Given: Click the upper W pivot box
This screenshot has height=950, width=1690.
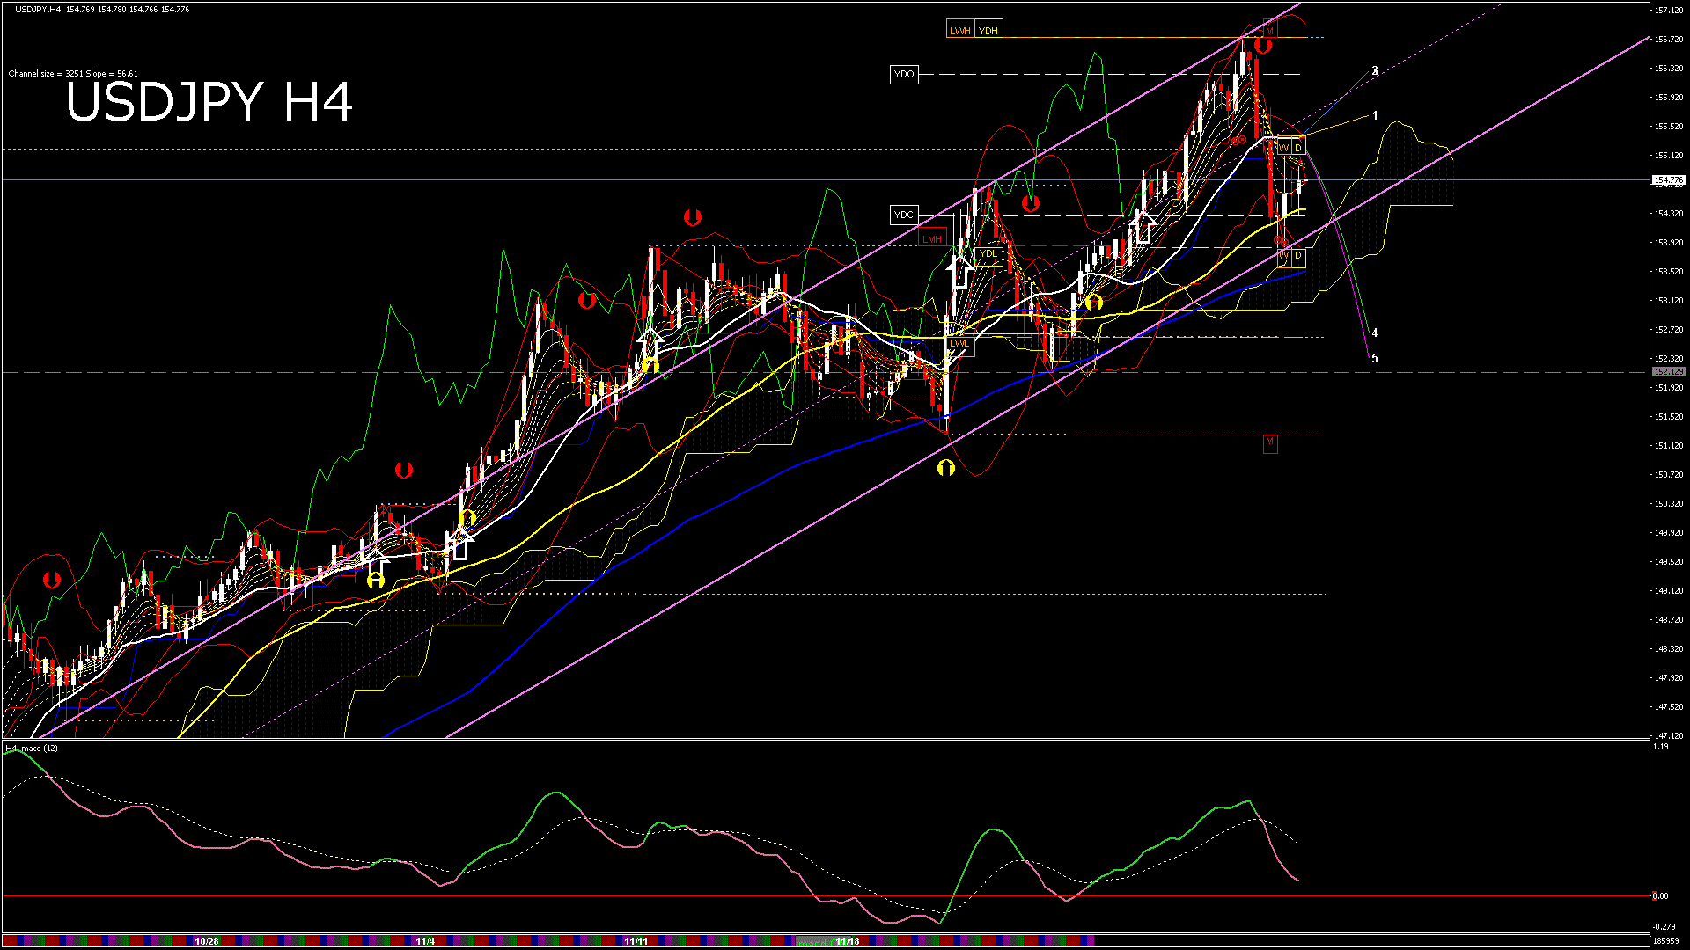Looking at the screenshot, I should tap(1283, 148).
